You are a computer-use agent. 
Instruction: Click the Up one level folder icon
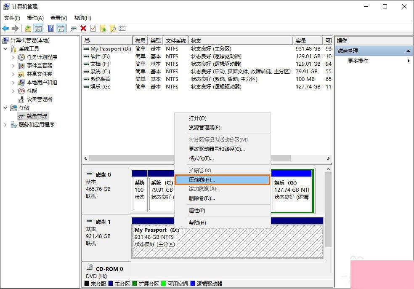pos(28,28)
